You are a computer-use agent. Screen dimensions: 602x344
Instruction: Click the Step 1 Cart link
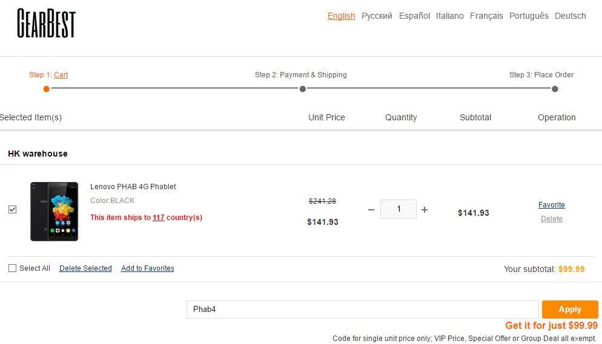coord(61,75)
